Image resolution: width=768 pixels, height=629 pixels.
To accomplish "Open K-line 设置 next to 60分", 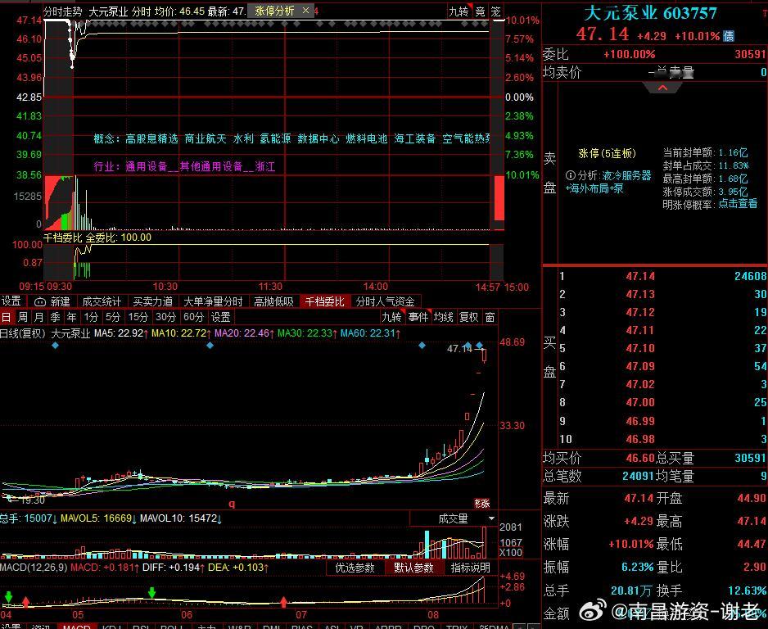I will (x=220, y=318).
